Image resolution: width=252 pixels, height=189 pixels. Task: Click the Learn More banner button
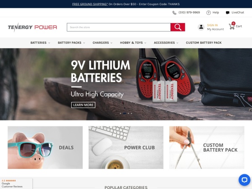(83, 105)
